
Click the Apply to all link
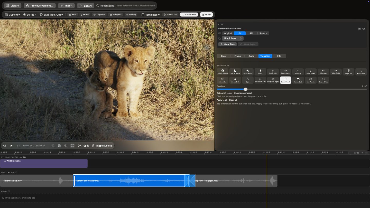pos(222,100)
